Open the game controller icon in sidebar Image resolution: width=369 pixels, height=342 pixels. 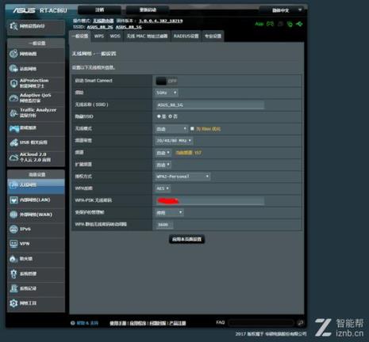click(14, 128)
